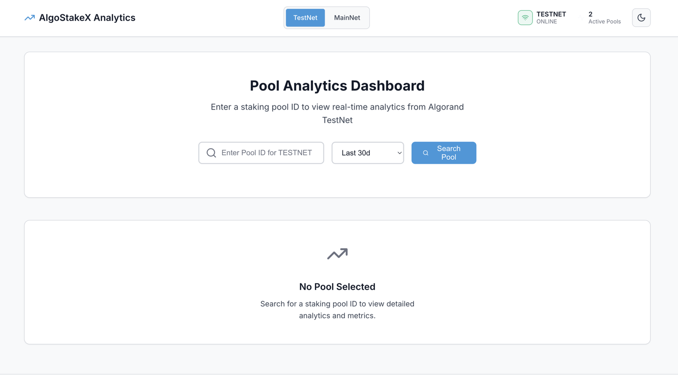Focus the Enter Pool ID input field
This screenshot has height=384, width=678.
pyautogui.click(x=267, y=153)
